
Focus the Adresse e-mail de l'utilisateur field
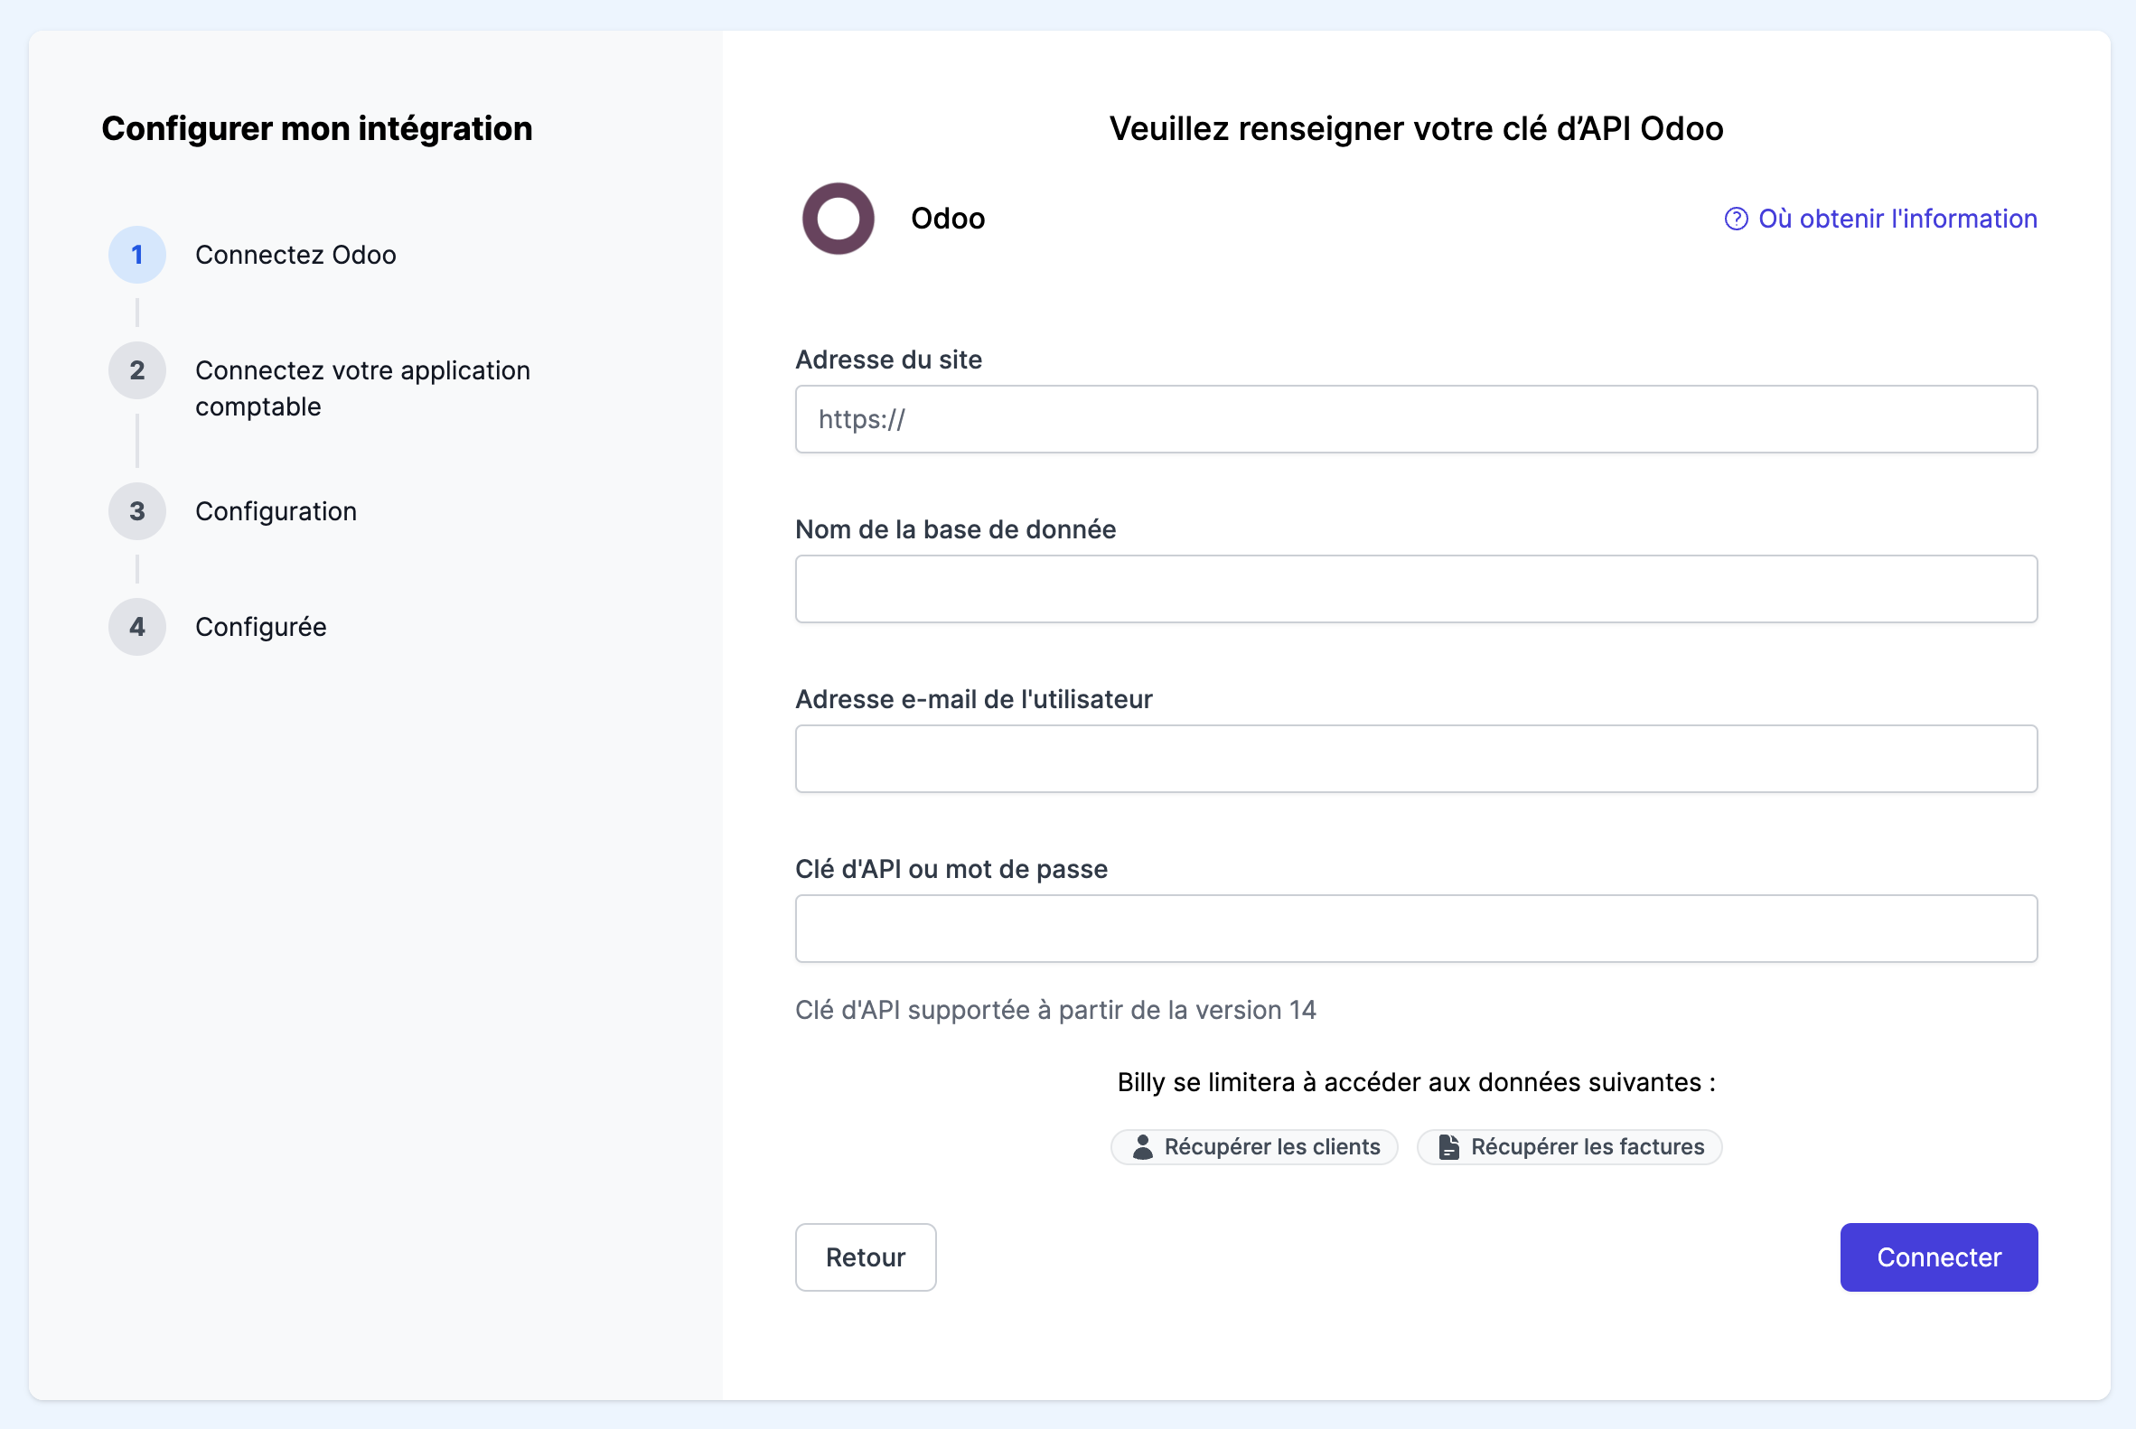1415,758
